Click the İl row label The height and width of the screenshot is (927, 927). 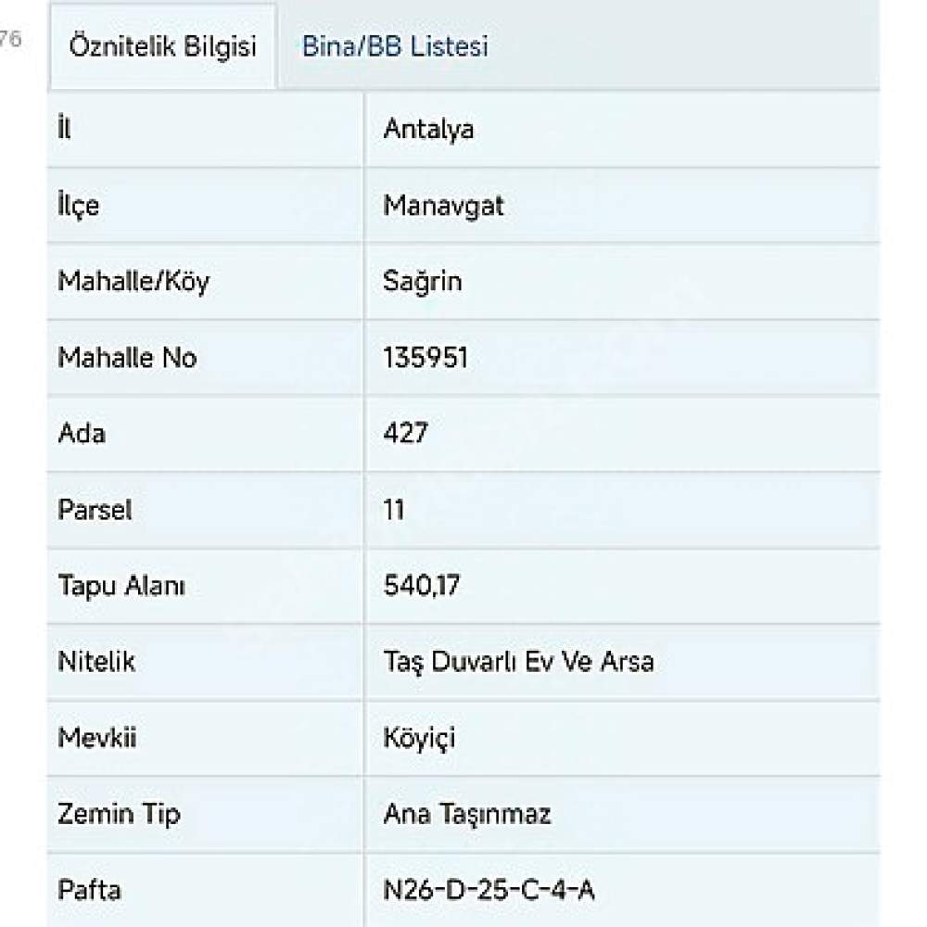(65, 128)
